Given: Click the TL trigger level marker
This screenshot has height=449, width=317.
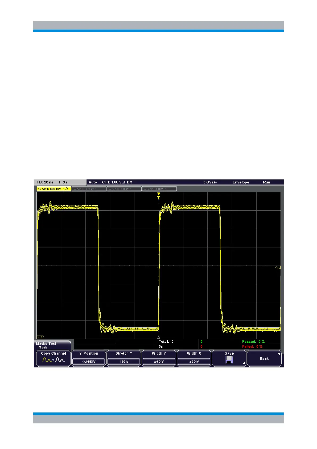Looking at the screenshot, I should click(278, 268).
